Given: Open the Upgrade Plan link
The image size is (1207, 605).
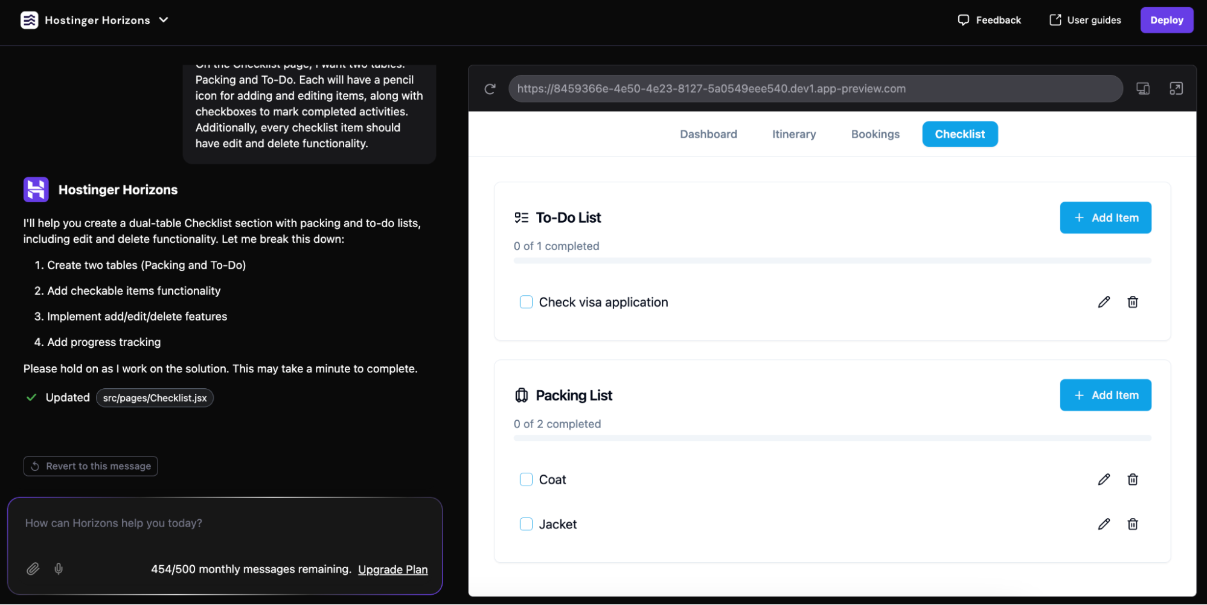Looking at the screenshot, I should pos(392,569).
